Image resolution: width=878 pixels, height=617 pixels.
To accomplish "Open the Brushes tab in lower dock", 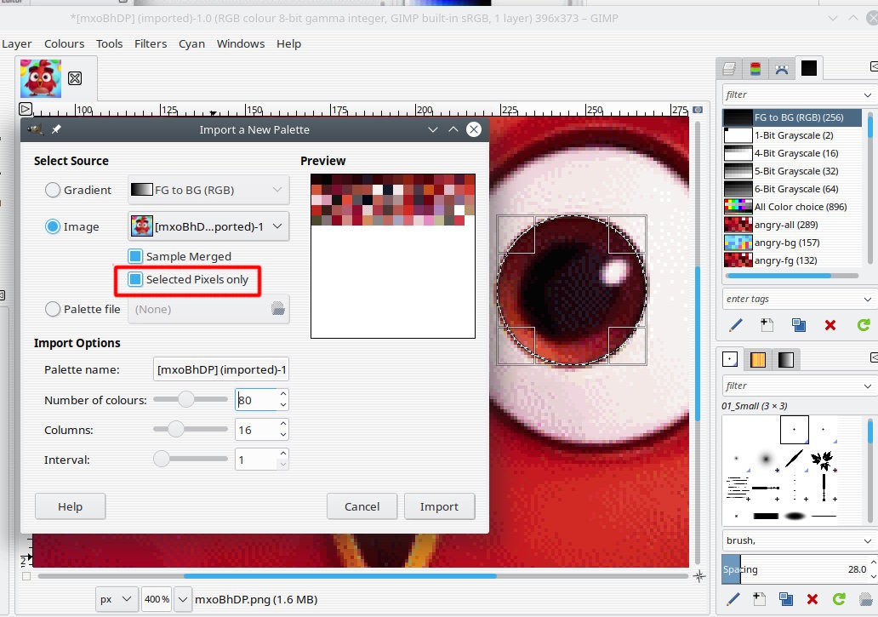I will pos(730,359).
